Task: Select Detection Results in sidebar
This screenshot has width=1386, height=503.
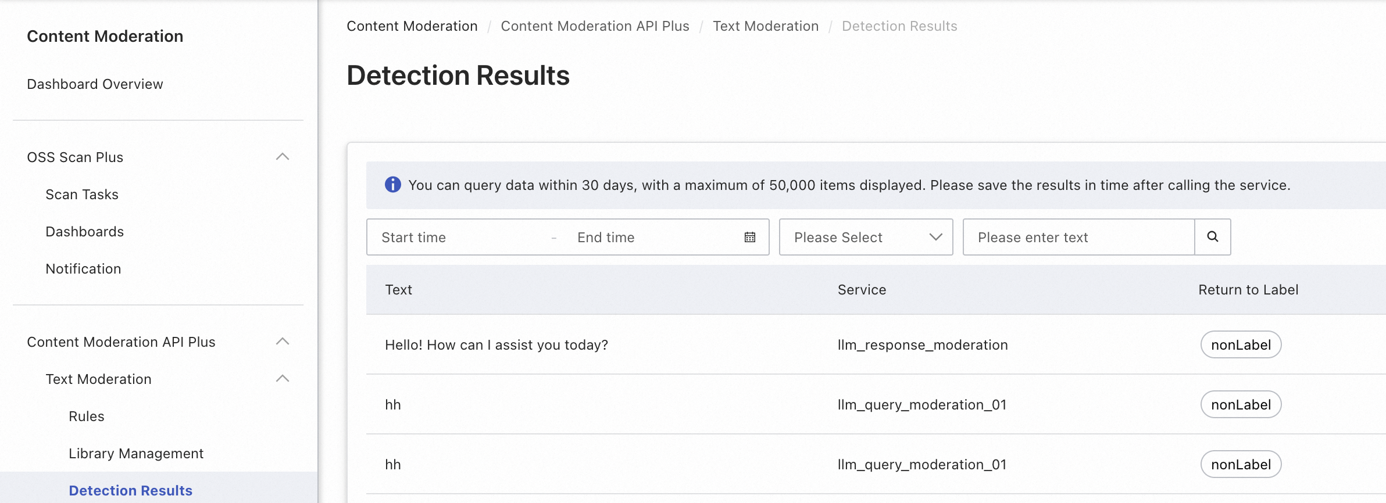Action: pos(130,491)
